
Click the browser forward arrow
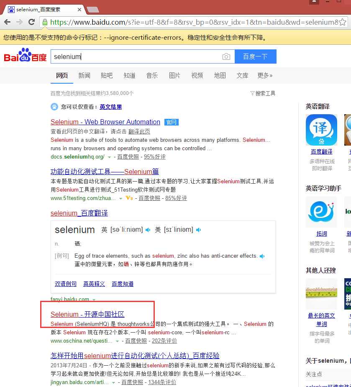click(x=19, y=22)
